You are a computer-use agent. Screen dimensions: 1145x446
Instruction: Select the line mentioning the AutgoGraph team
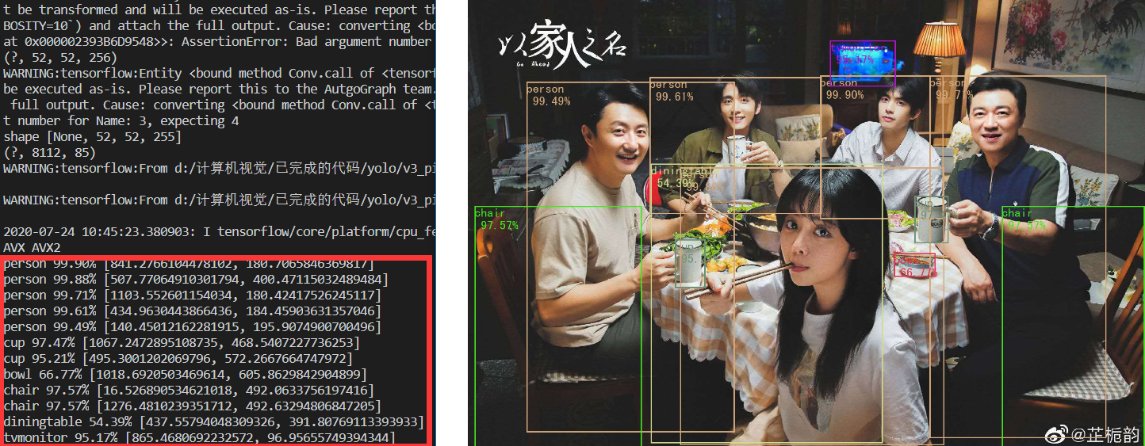click(x=220, y=90)
